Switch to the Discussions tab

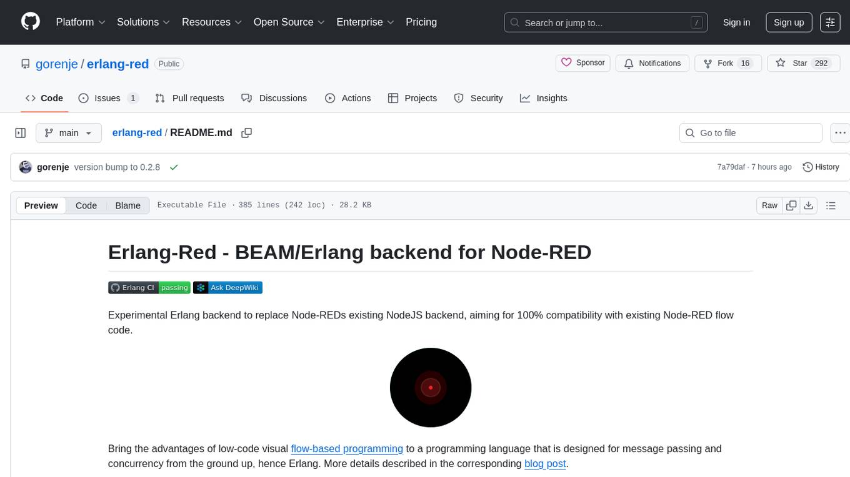pyautogui.click(x=274, y=98)
